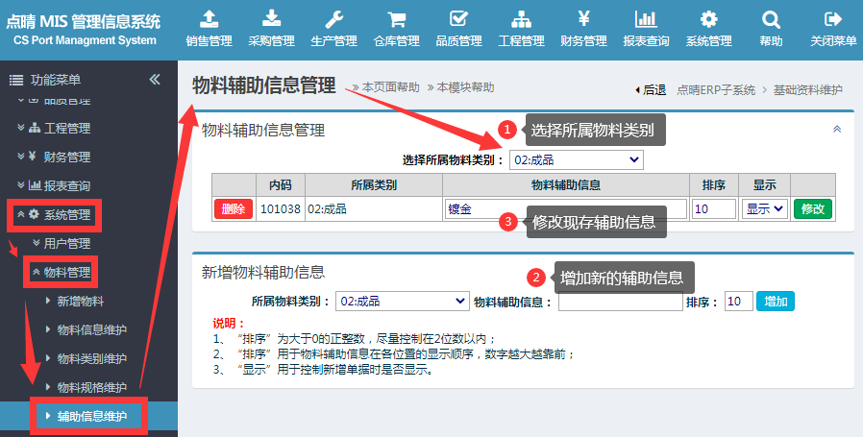Expand 工程管理 in the sidebar menu

click(66, 128)
